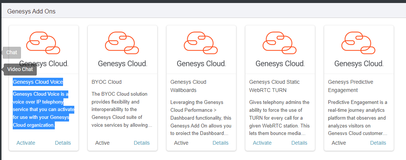Open Details for Static WebRTC TURN
Screen dimensions: 406x160
click(x=299, y=143)
